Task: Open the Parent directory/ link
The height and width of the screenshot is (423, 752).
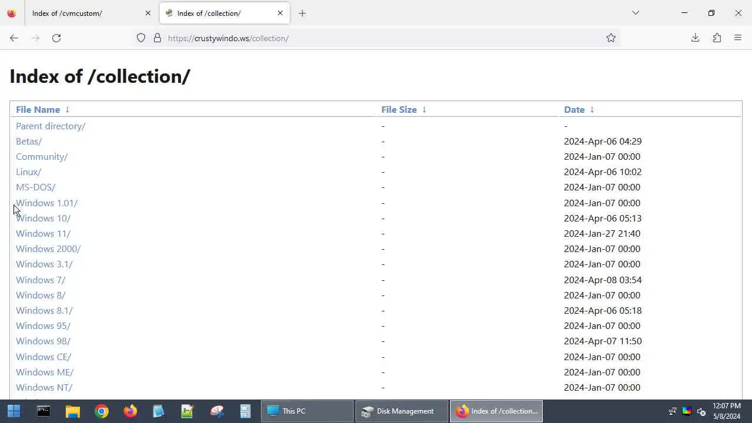Action: (x=51, y=126)
